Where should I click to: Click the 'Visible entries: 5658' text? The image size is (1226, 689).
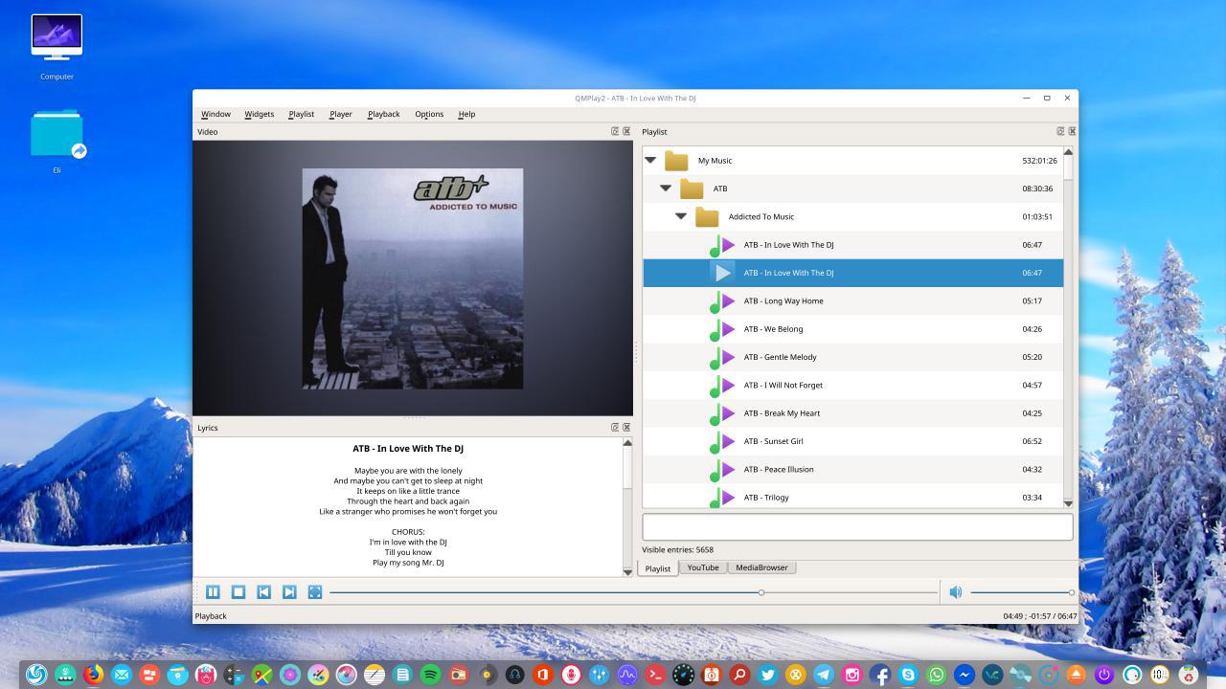click(677, 550)
